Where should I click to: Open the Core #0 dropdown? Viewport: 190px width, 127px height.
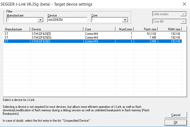[183, 22]
